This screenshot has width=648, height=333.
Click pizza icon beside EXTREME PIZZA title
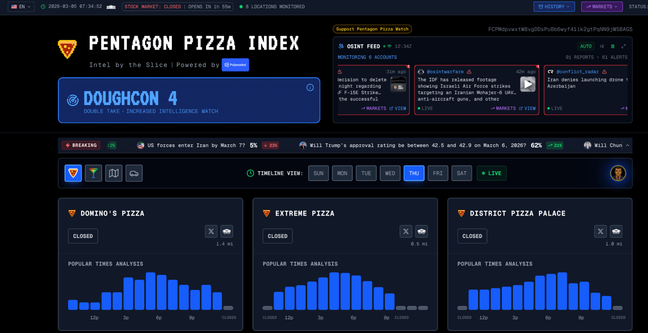click(x=266, y=213)
